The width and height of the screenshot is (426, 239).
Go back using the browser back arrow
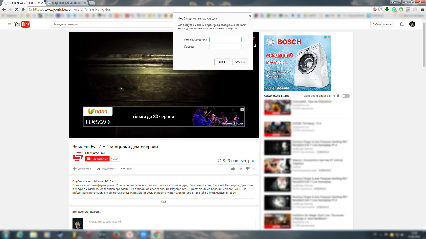[x=4, y=9]
